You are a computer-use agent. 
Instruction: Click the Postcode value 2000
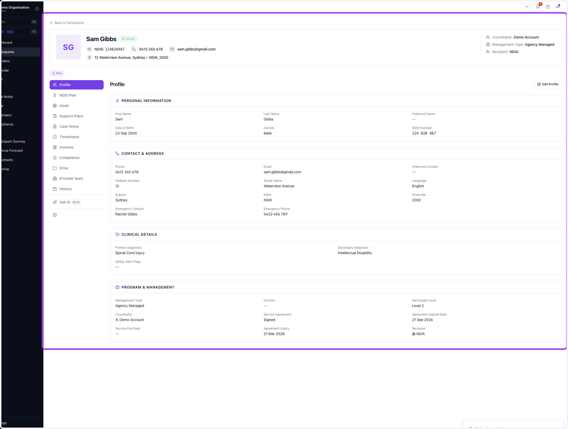click(x=417, y=200)
